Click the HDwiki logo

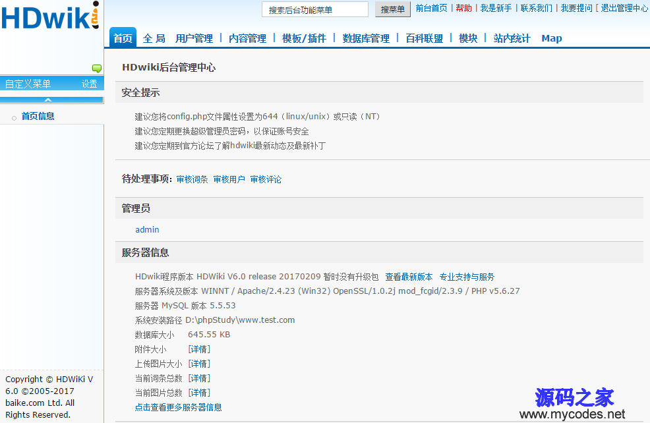50,16
